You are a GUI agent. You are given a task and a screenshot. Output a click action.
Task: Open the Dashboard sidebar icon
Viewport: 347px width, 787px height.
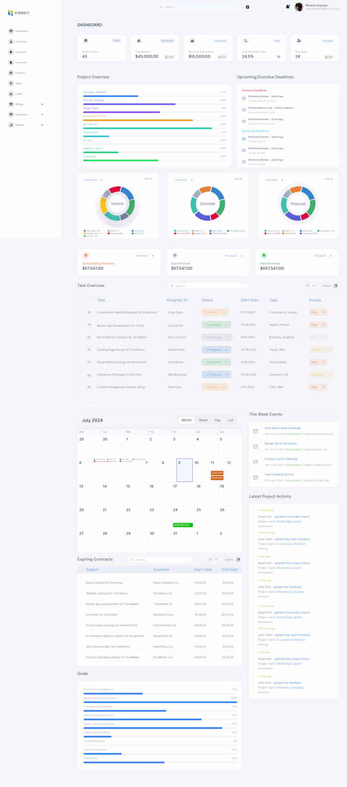tap(11, 31)
